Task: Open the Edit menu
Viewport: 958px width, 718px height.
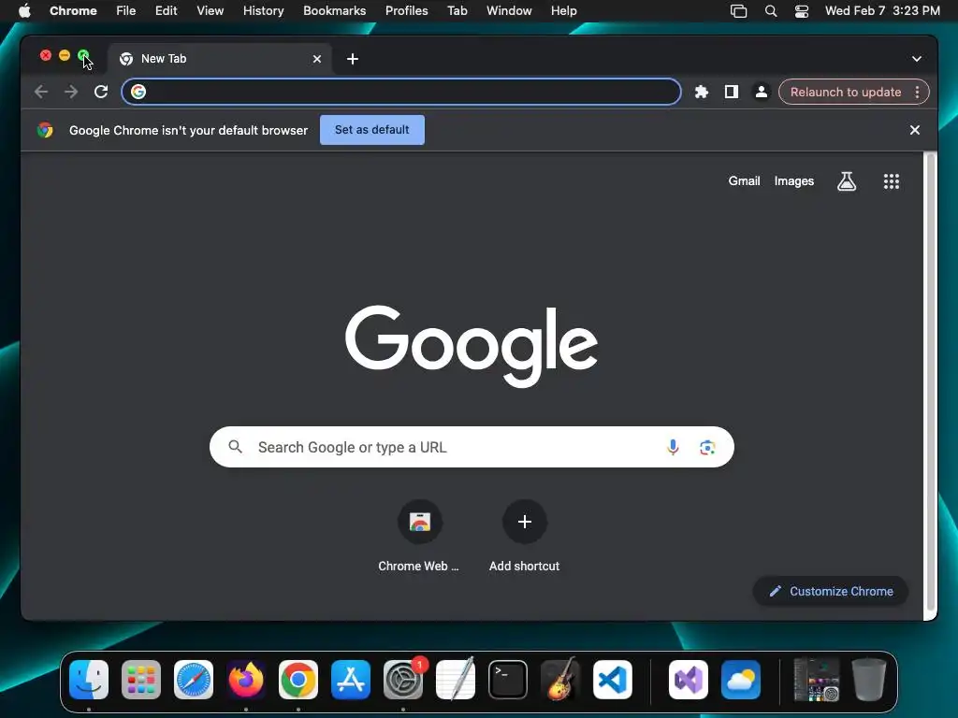Action: pyautogui.click(x=167, y=11)
